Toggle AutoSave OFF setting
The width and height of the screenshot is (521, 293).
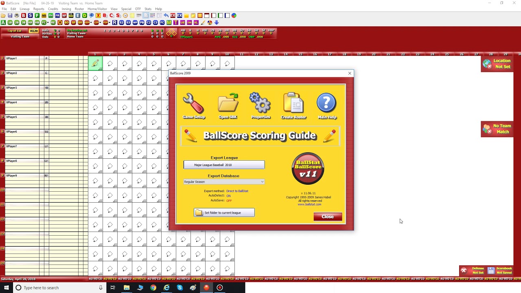(229, 200)
